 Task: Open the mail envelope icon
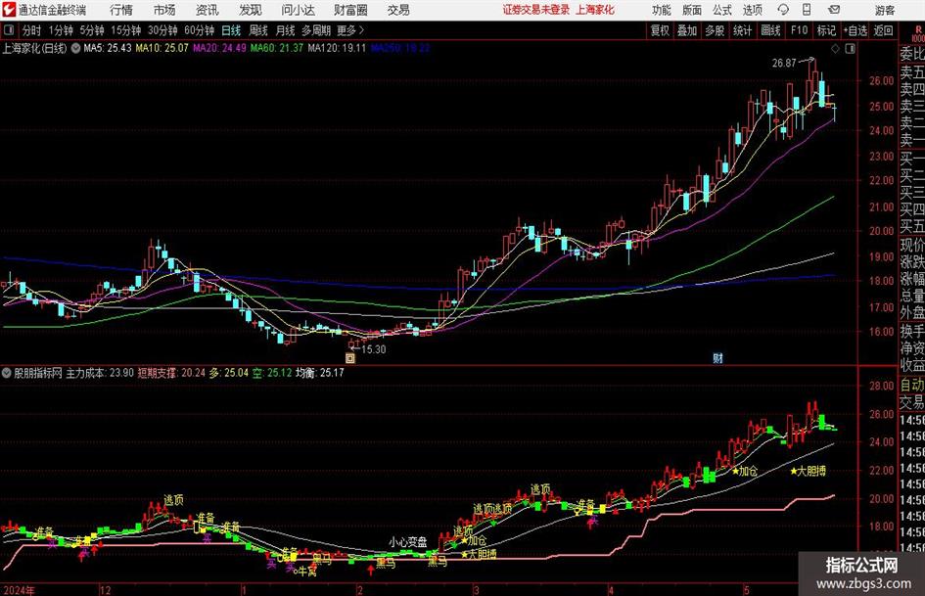pos(834,10)
